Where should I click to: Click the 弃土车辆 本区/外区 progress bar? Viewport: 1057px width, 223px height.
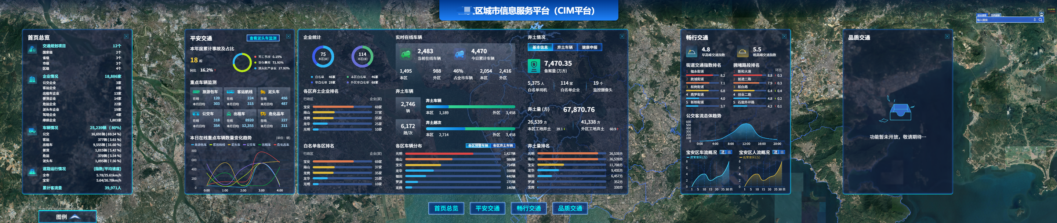470,107
